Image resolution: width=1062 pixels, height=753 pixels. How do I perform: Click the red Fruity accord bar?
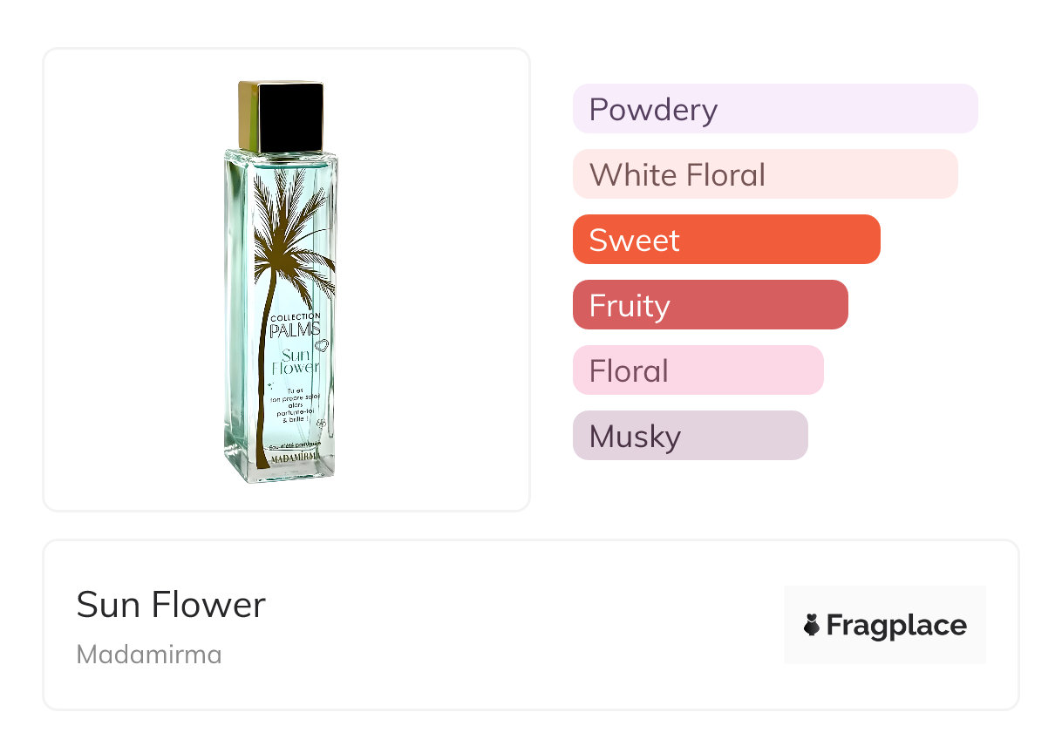(710, 305)
